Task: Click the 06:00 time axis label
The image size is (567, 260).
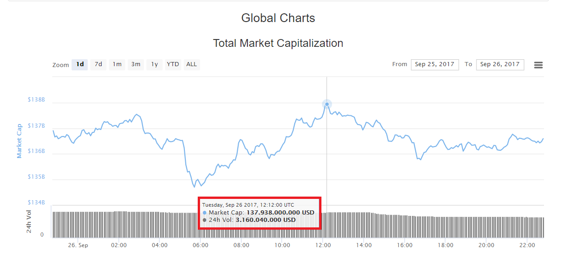Action: click(200, 245)
